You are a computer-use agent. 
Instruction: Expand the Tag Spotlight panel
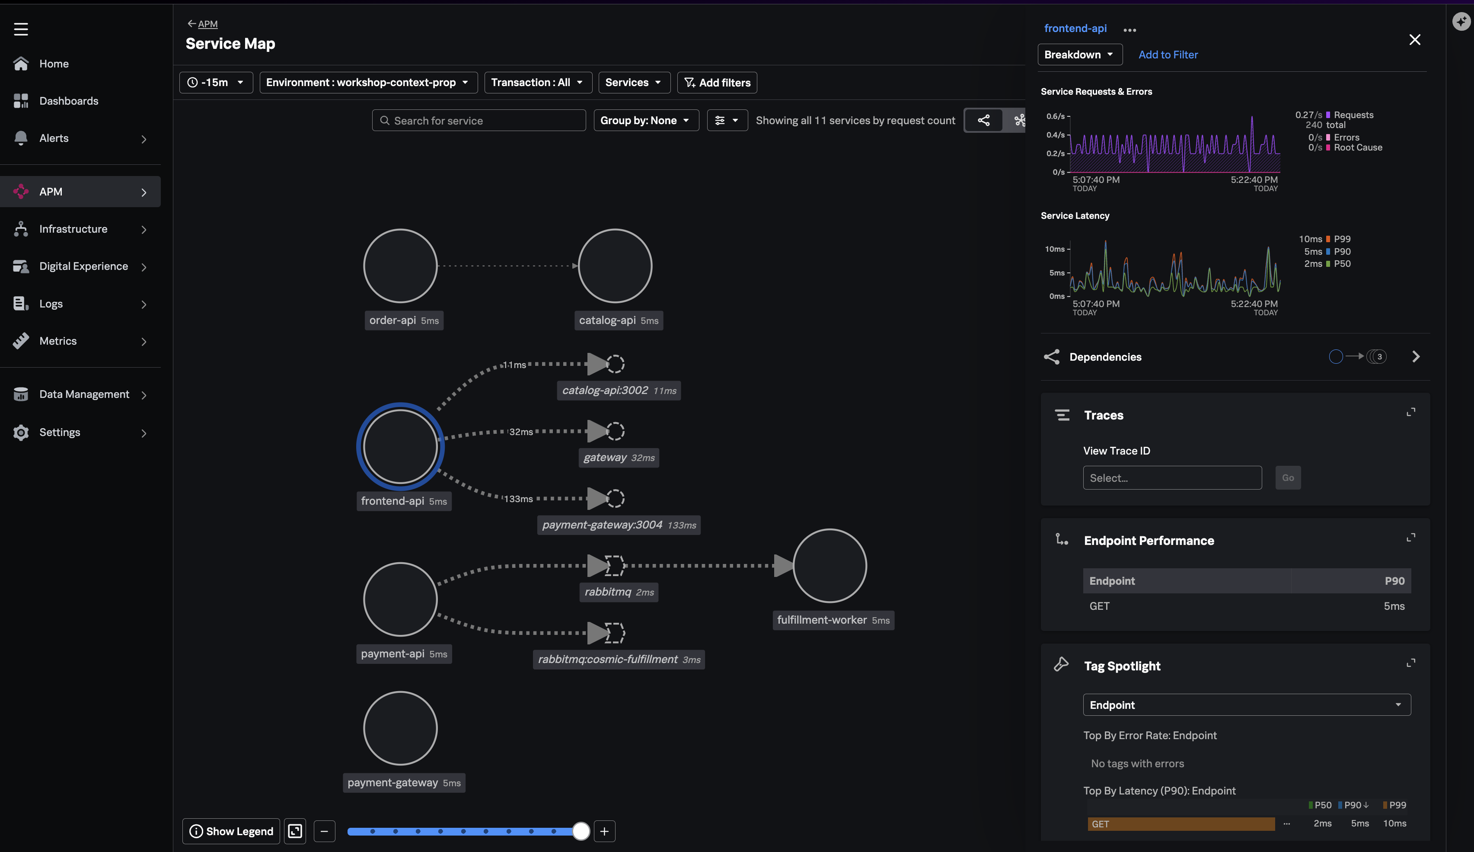click(x=1411, y=663)
